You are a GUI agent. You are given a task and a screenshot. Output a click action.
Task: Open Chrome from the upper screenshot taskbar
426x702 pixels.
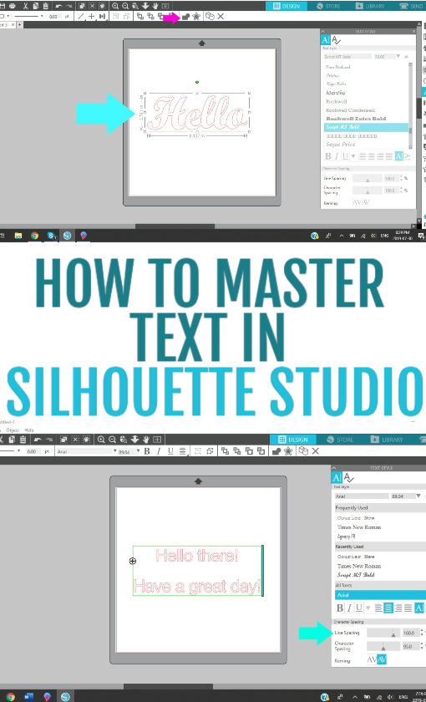click(x=34, y=236)
